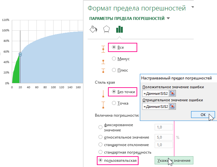Select the "Минус" direction radio button

tap(114, 58)
